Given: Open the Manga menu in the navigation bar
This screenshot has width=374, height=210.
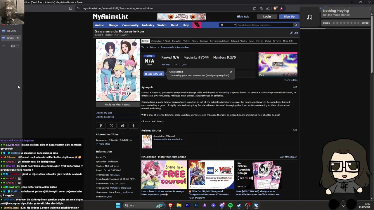Looking at the screenshot, I should pos(113,25).
